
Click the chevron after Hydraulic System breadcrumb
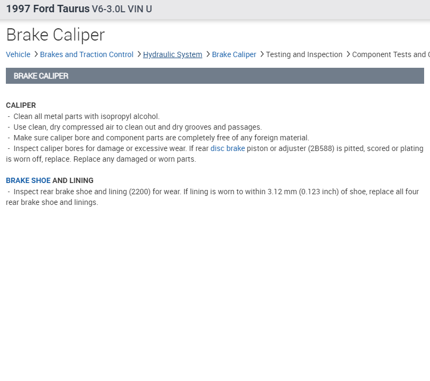tap(208, 54)
